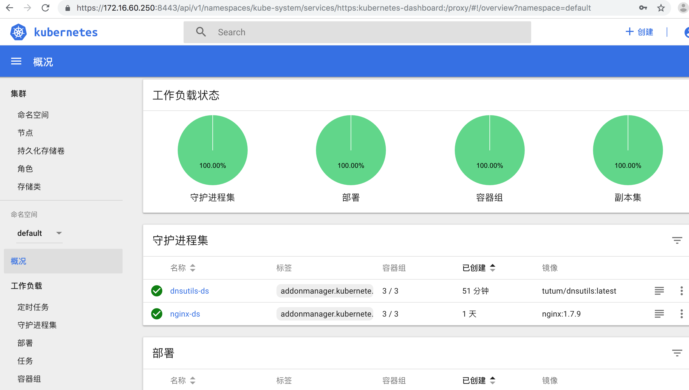The image size is (689, 390).
Task: Open the hamburger navigation menu
Action: click(16, 61)
